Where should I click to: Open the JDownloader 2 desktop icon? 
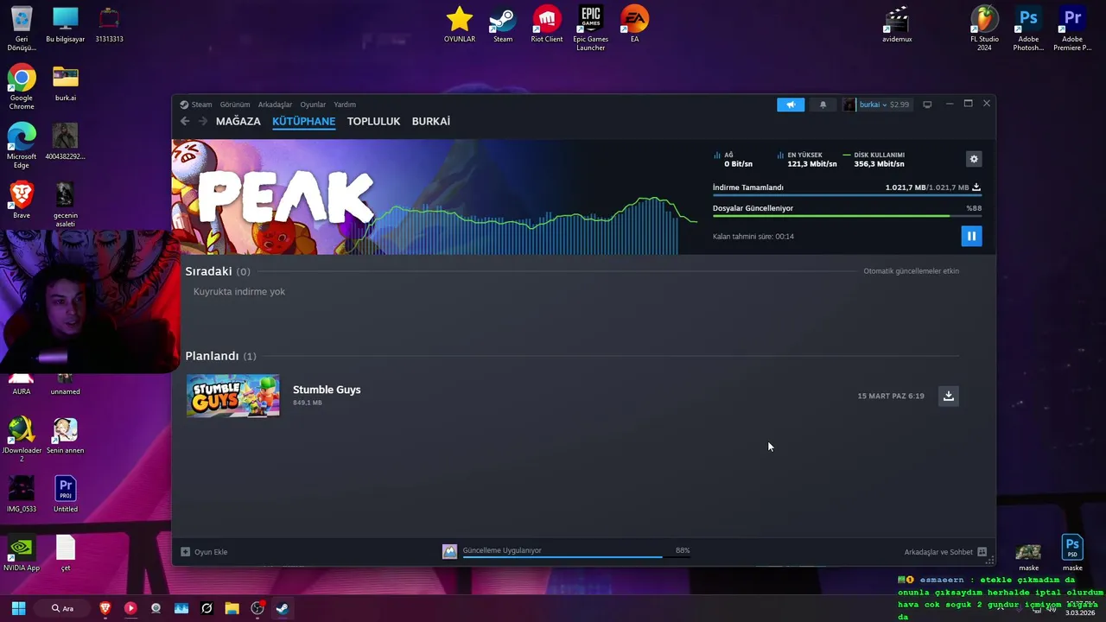[x=22, y=440]
